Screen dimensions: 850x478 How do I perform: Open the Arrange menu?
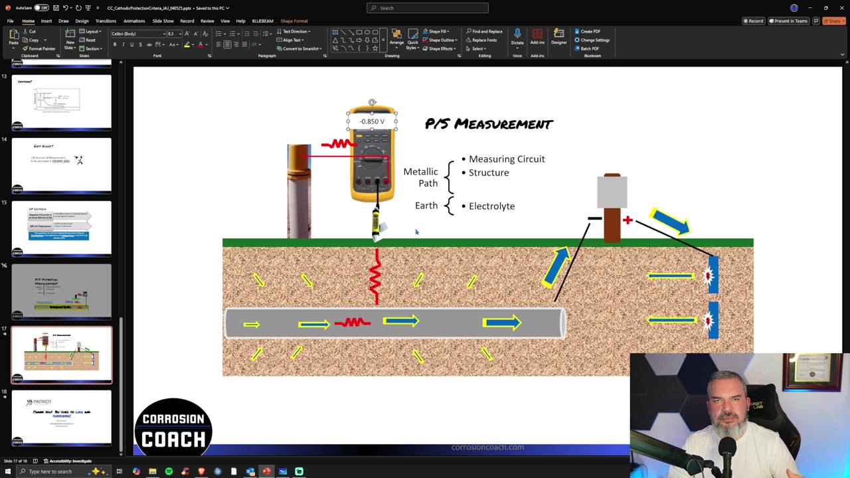coord(396,40)
